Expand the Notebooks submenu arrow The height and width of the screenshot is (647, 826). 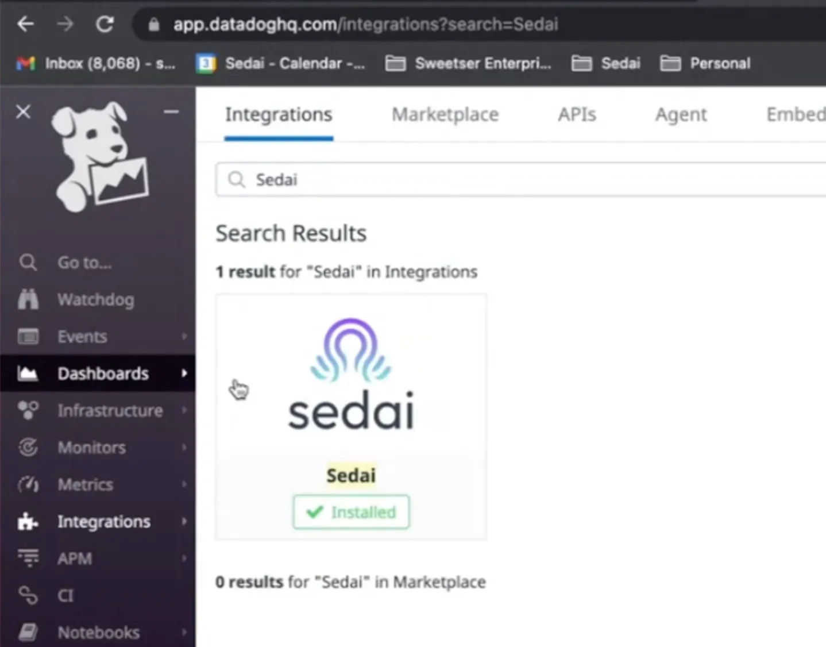184,632
